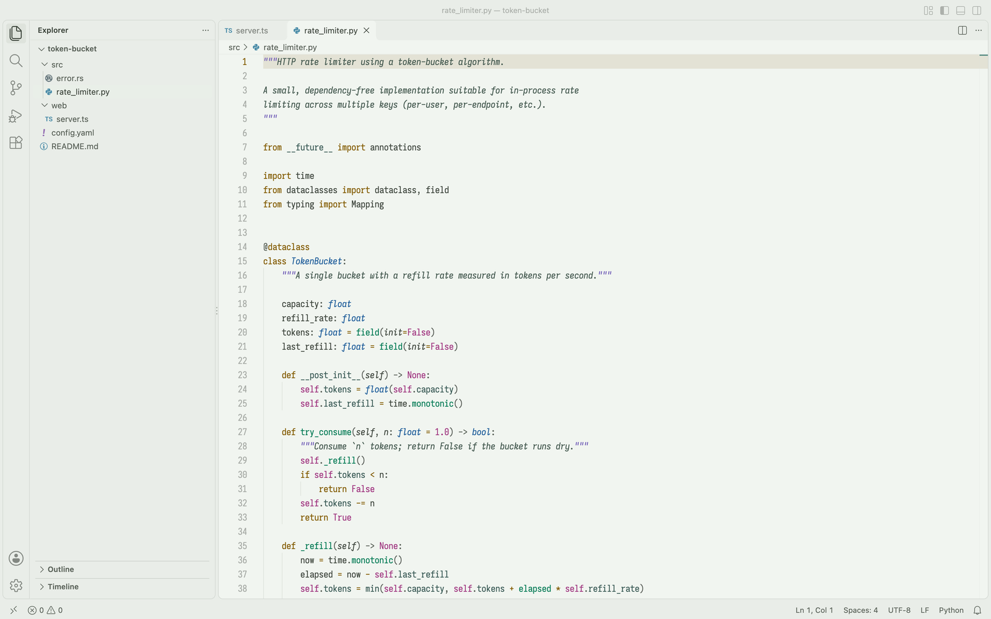Screen dimensions: 991x619
Task: Open the Accounts icon in activity bar
Action: pos(16,558)
